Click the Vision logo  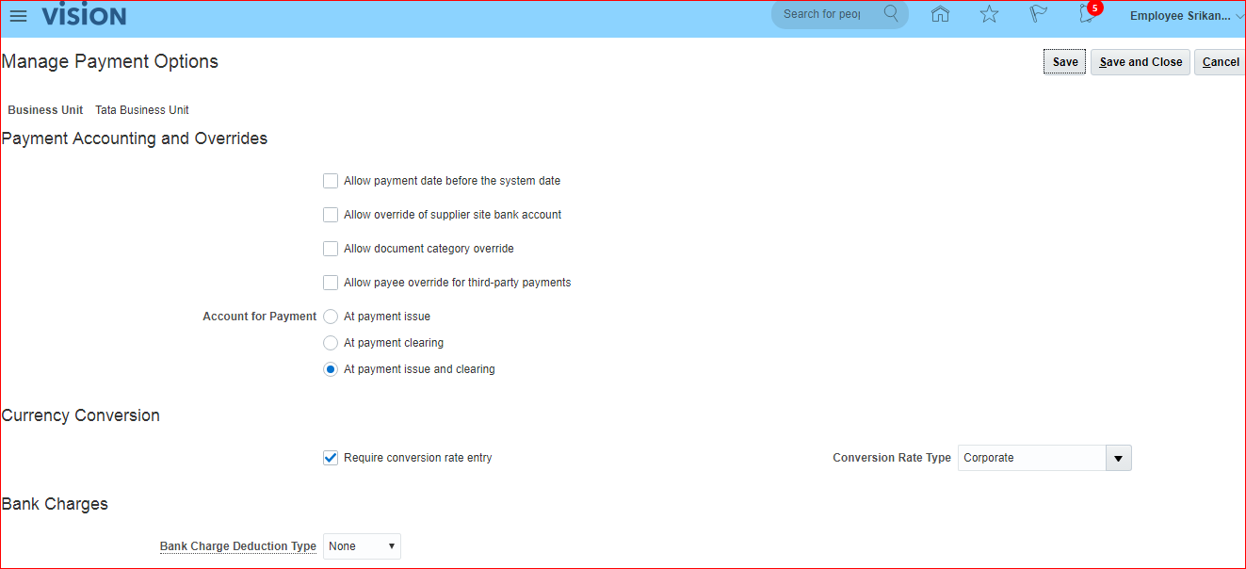coord(84,16)
